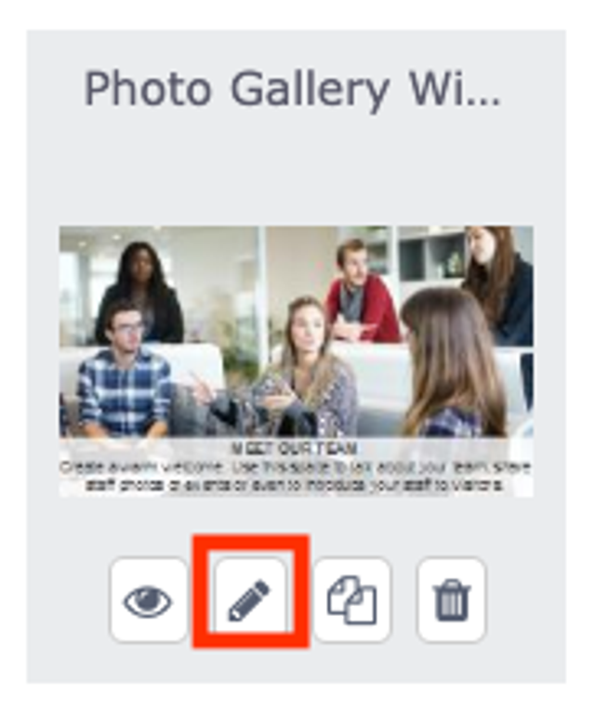Image resolution: width=595 pixels, height=709 pixels.
Task: Select the eye-shaped preview icon
Action: pos(149,600)
